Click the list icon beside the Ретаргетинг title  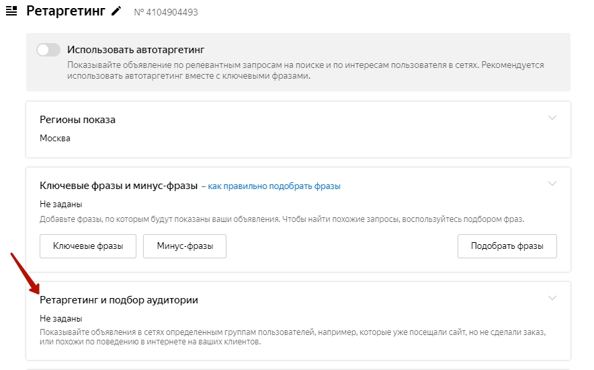tap(11, 11)
